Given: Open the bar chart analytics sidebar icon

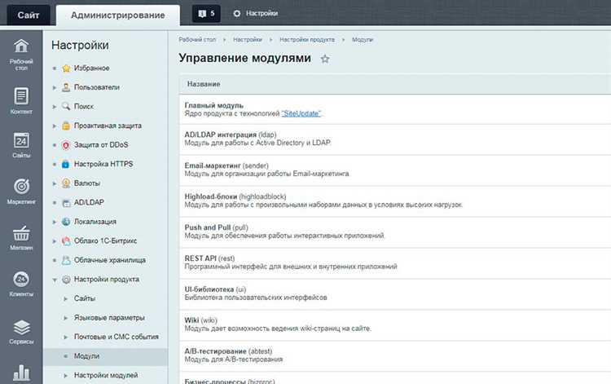Looking at the screenshot, I should click(x=21, y=373).
